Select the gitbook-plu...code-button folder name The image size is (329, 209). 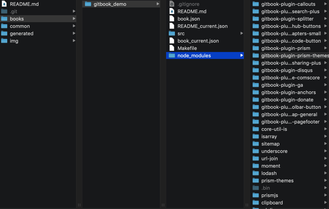coord(291,40)
